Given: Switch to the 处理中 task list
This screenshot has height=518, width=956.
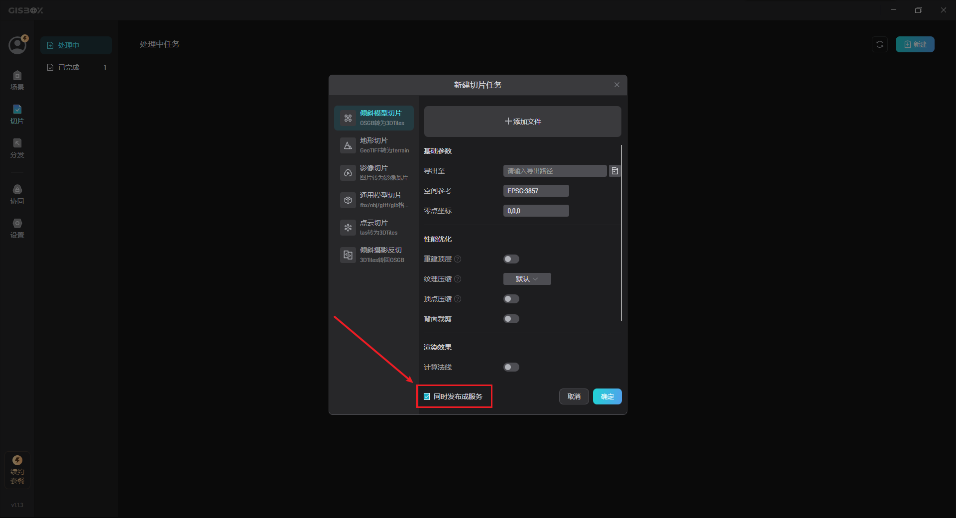Looking at the screenshot, I should (x=76, y=45).
